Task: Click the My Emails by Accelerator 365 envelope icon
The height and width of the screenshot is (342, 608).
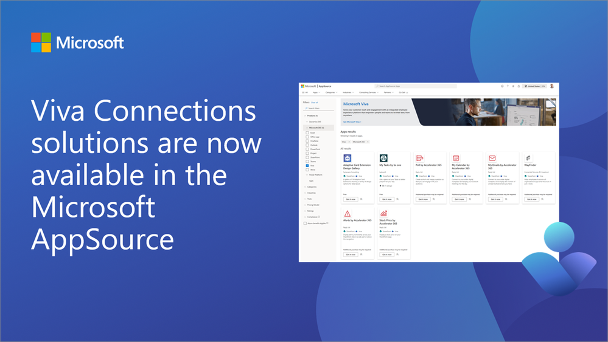Action: click(492, 158)
